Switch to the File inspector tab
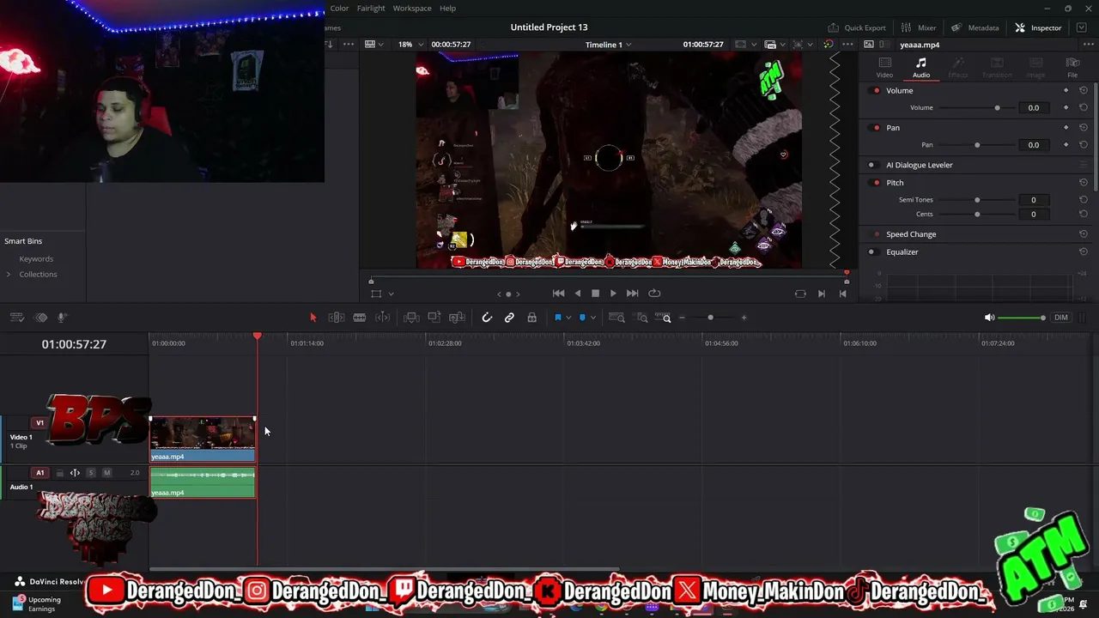 [1072, 68]
